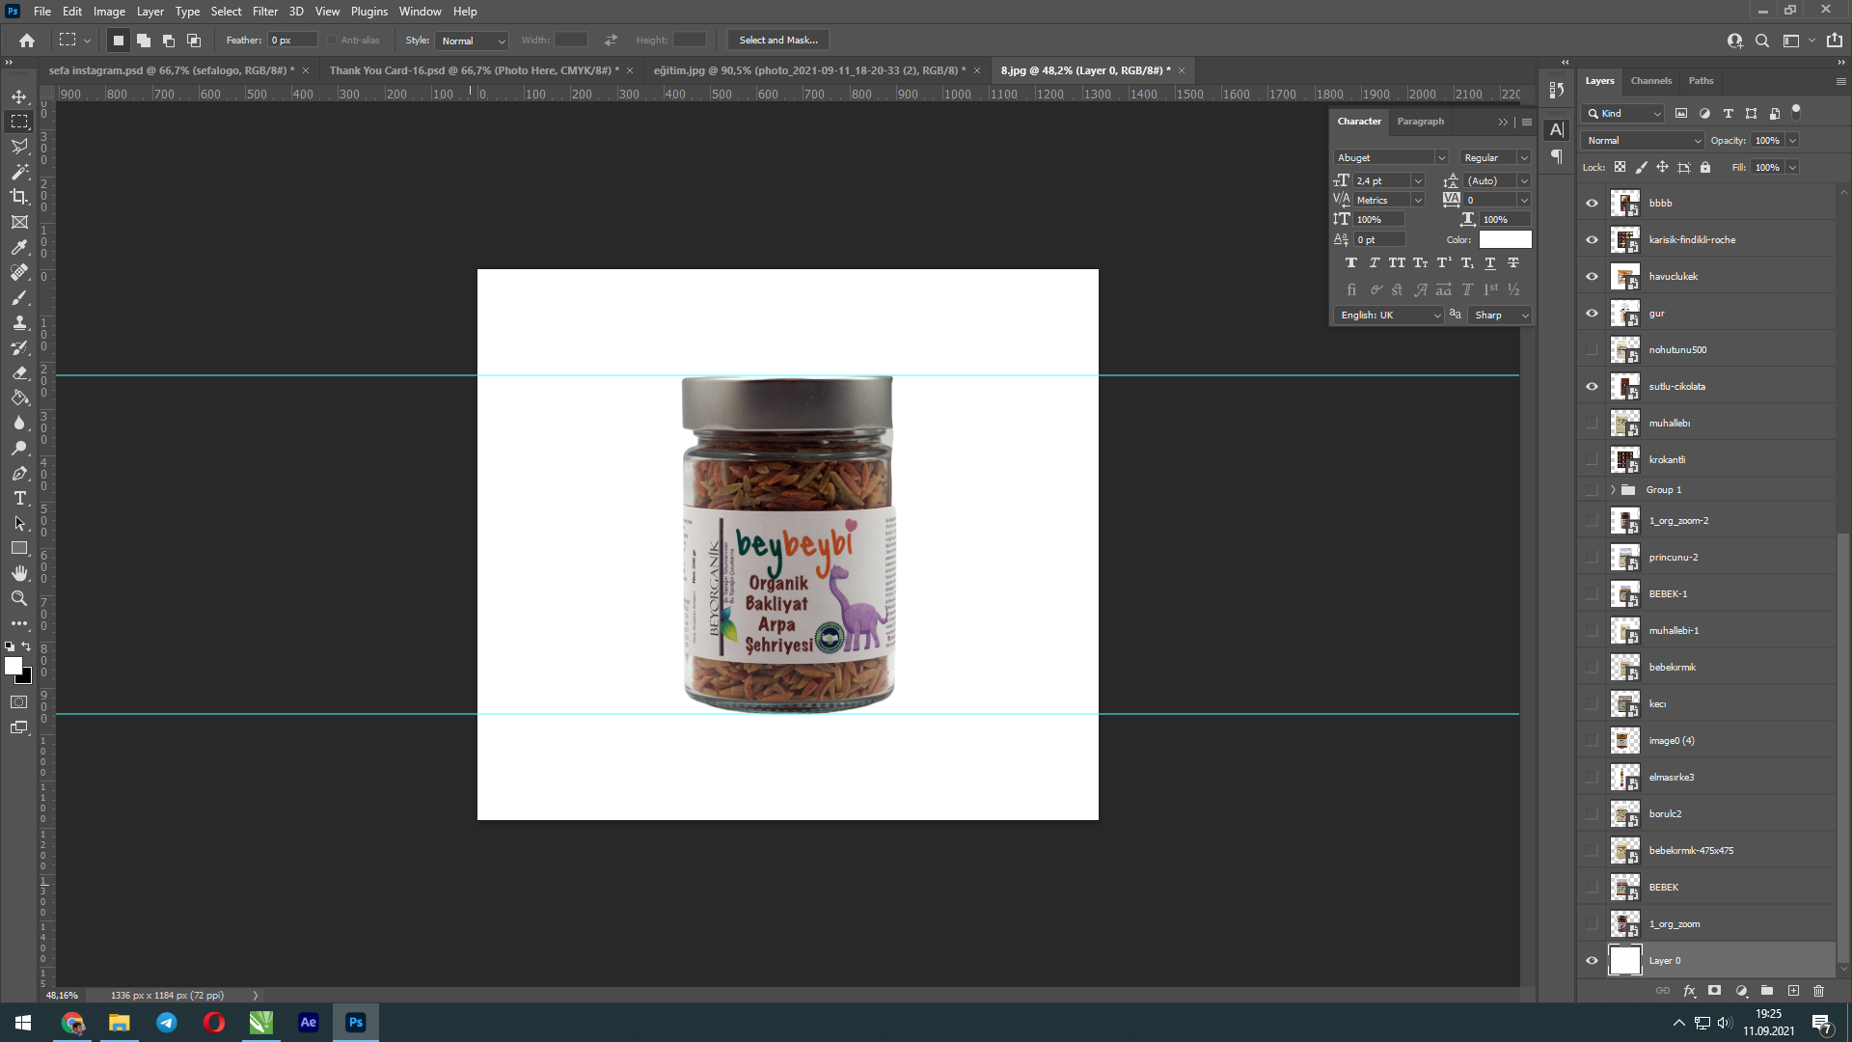The image size is (1852, 1042).
Task: Open the layer blend mode dropdown
Action: coord(1644,141)
